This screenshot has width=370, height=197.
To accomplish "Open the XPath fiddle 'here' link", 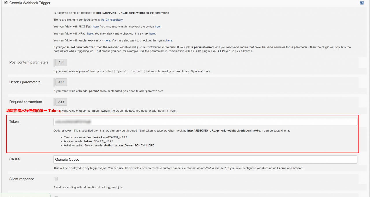I will click(x=90, y=33).
